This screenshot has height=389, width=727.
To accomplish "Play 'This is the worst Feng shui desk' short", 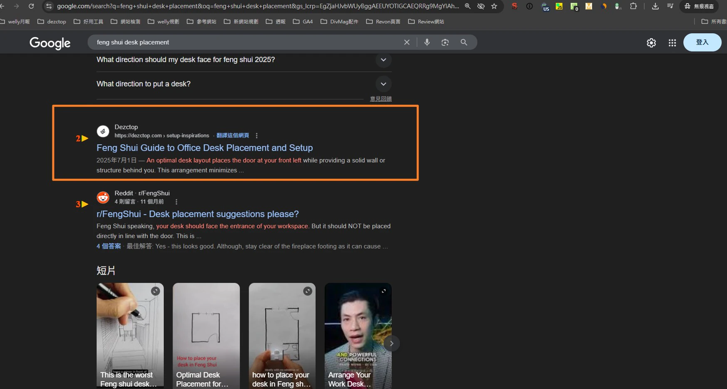I will (x=130, y=336).
